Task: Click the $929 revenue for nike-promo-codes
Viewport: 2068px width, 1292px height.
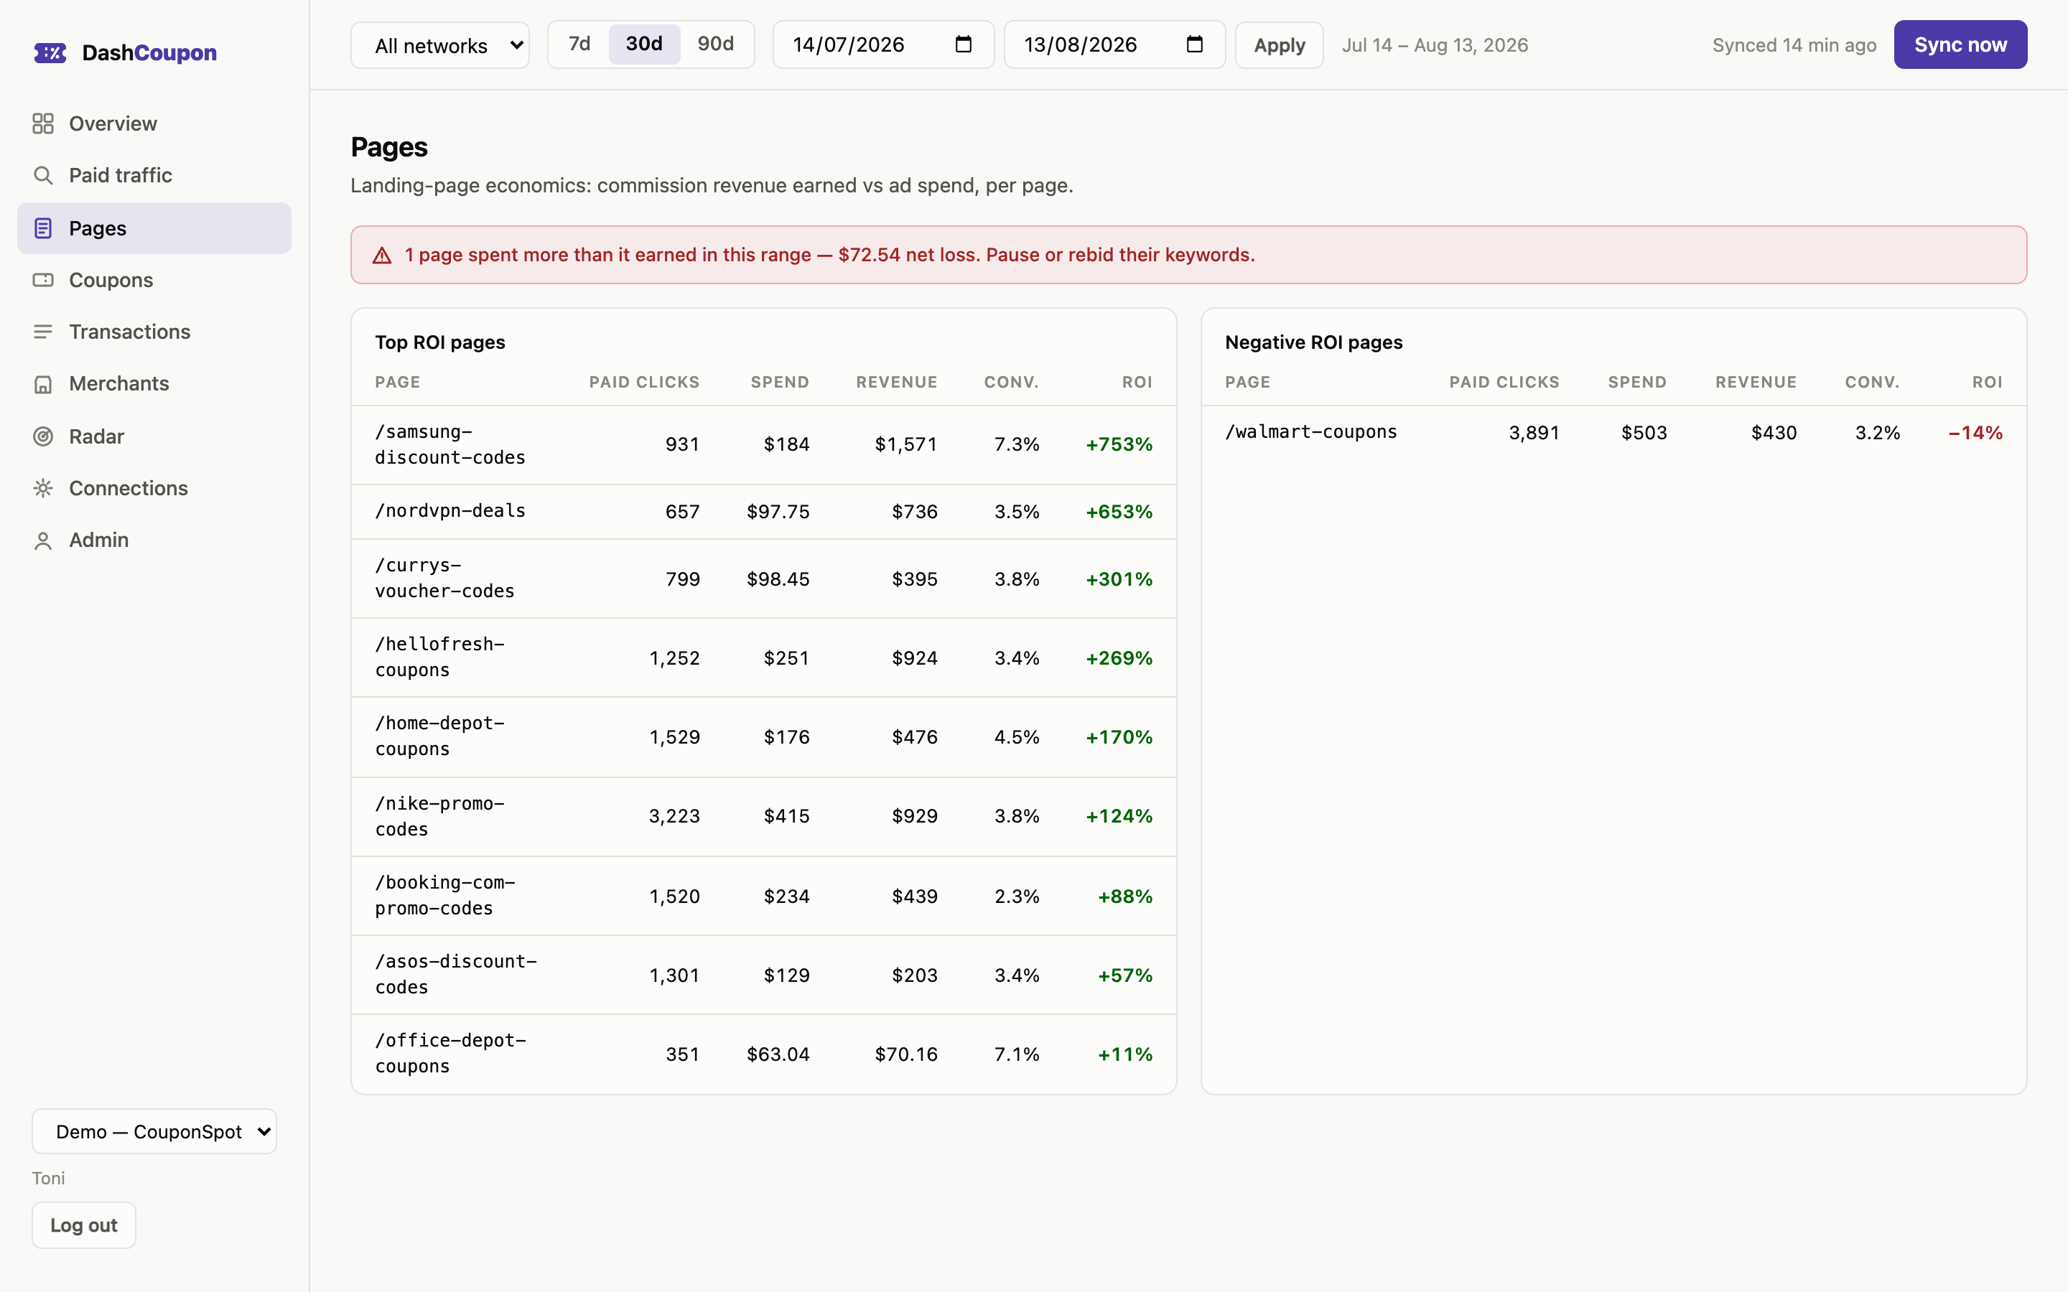Action: (914, 816)
